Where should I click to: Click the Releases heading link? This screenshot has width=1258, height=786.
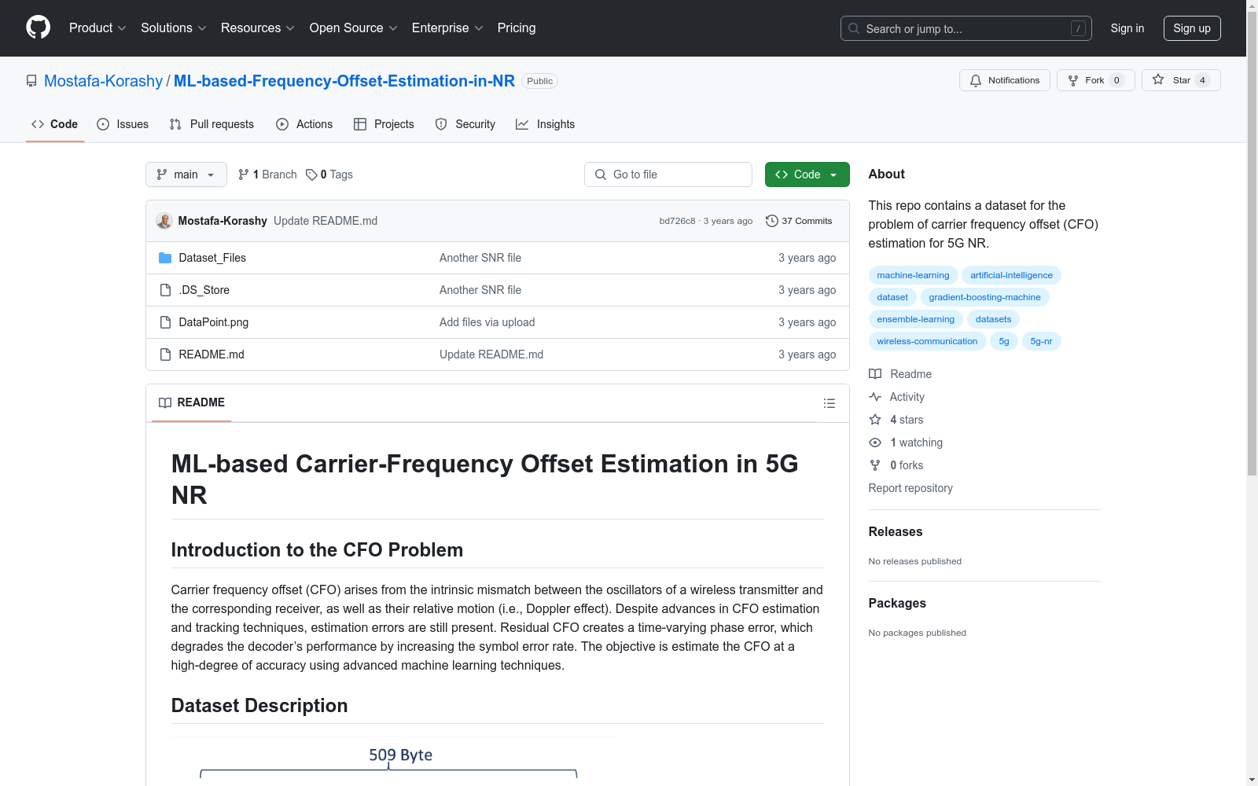point(896,531)
